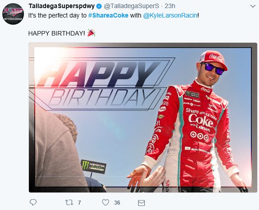
Task: View the retweet count of 7
Action: (x=79, y=203)
